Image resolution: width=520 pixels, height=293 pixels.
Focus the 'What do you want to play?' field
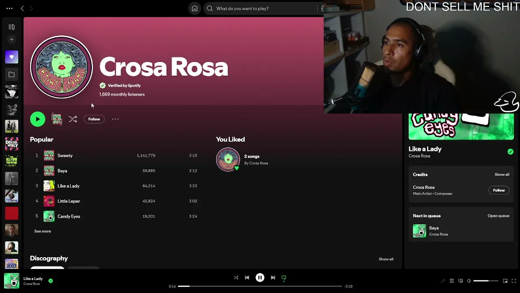click(x=264, y=8)
